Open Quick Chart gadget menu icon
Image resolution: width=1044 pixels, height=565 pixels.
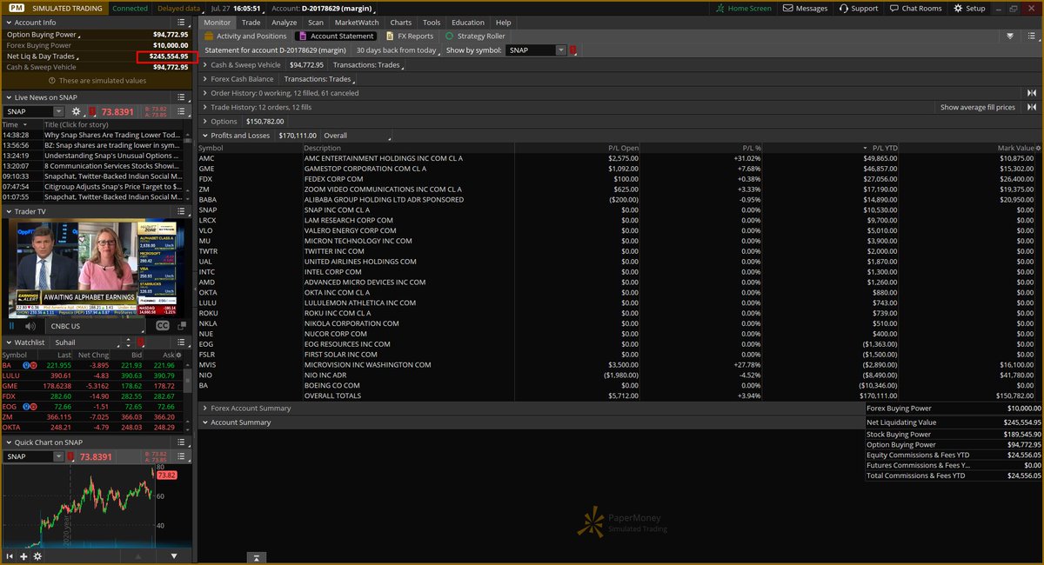pos(183,442)
